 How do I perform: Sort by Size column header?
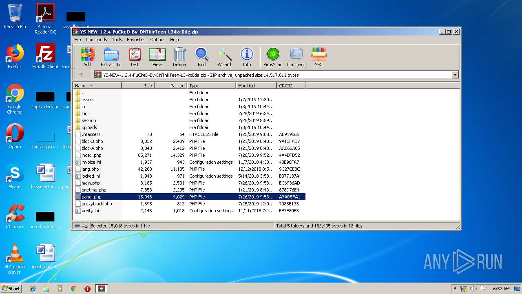click(x=138, y=86)
